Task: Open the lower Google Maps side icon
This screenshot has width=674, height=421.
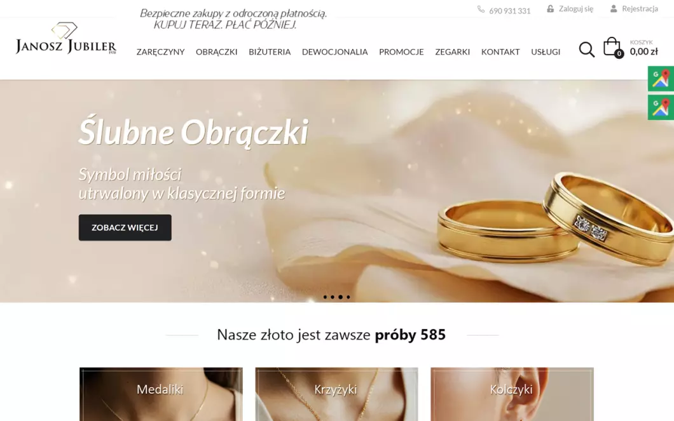Action: click(661, 107)
